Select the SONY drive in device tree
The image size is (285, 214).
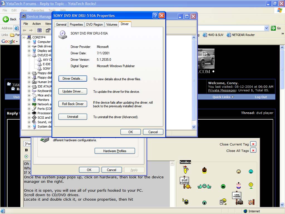(x=47, y=69)
